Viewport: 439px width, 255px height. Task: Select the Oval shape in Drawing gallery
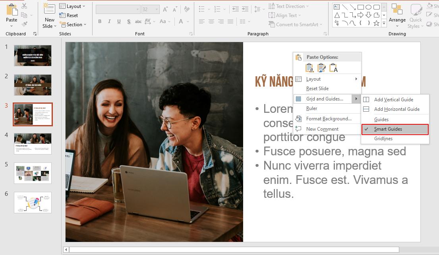[368, 6]
